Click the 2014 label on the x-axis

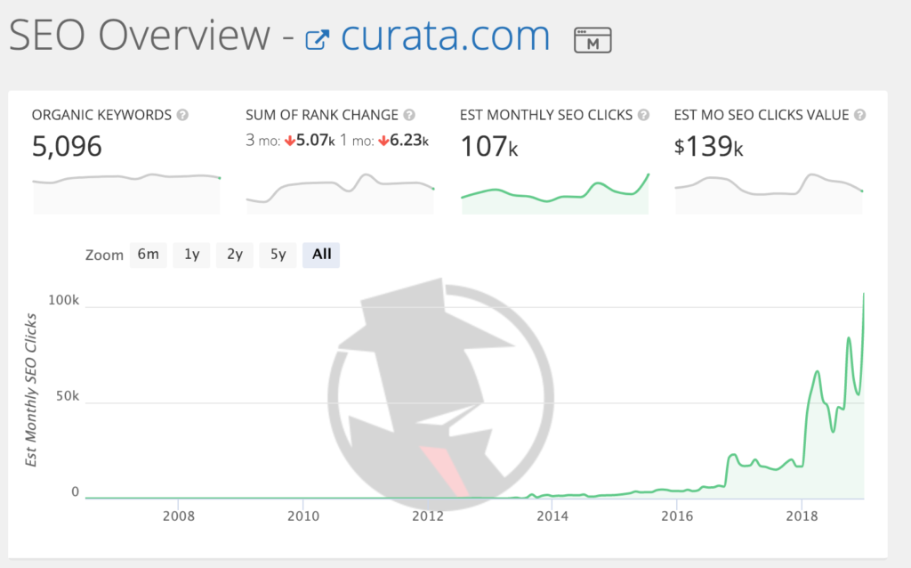point(552,516)
